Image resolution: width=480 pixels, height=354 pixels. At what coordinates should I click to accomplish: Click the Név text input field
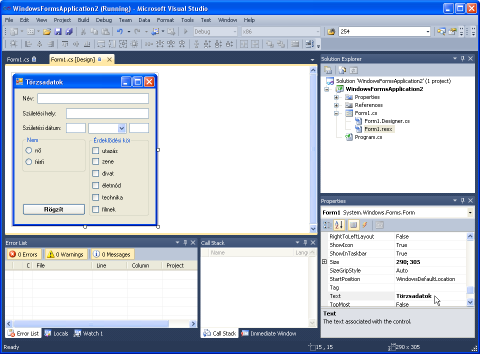click(93, 98)
